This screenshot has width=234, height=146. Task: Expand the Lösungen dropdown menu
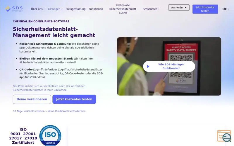click(x=55, y=9)
